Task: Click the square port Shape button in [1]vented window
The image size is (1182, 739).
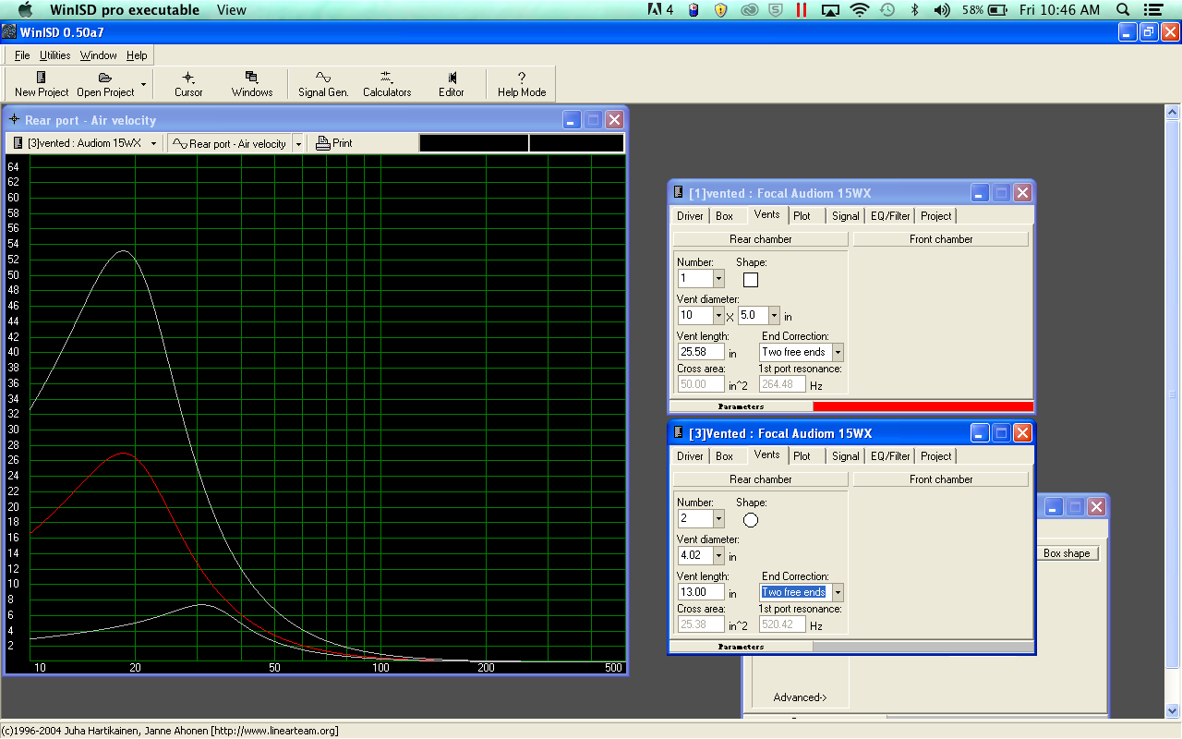Action: coord(751,279)
